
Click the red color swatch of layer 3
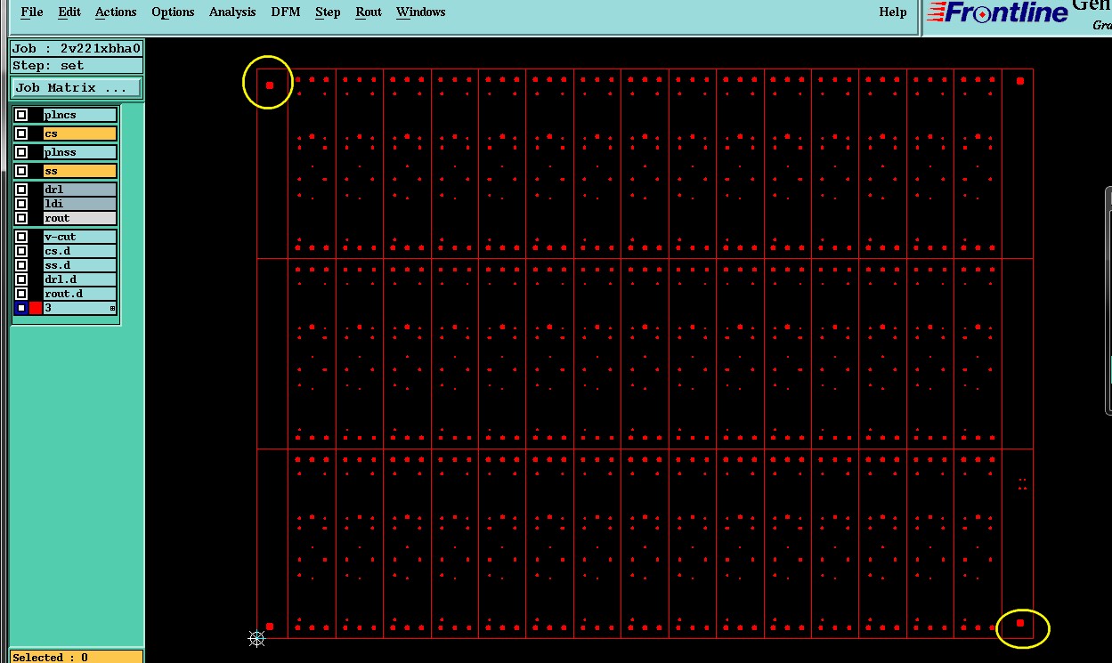click(x=36, y=308)
